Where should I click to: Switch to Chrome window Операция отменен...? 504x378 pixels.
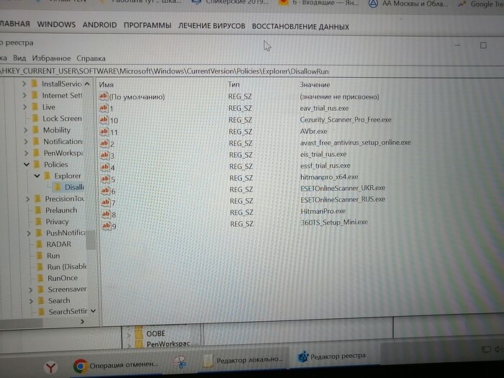point(116,366)
